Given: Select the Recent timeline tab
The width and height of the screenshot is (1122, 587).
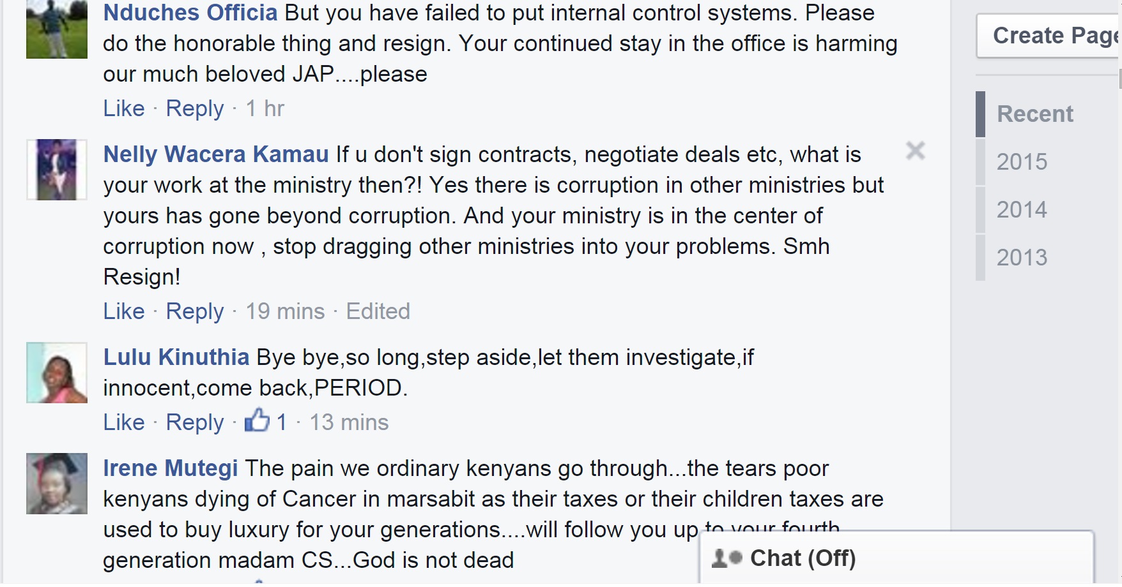Looking at the screenshot, I should tap(1034, 114).
